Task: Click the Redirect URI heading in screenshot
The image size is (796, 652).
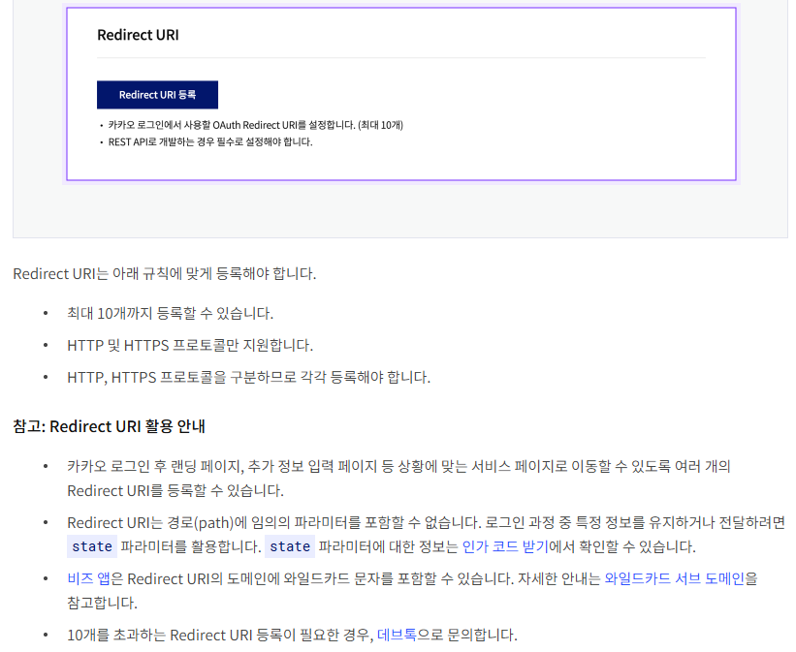Action: point(138,35)
